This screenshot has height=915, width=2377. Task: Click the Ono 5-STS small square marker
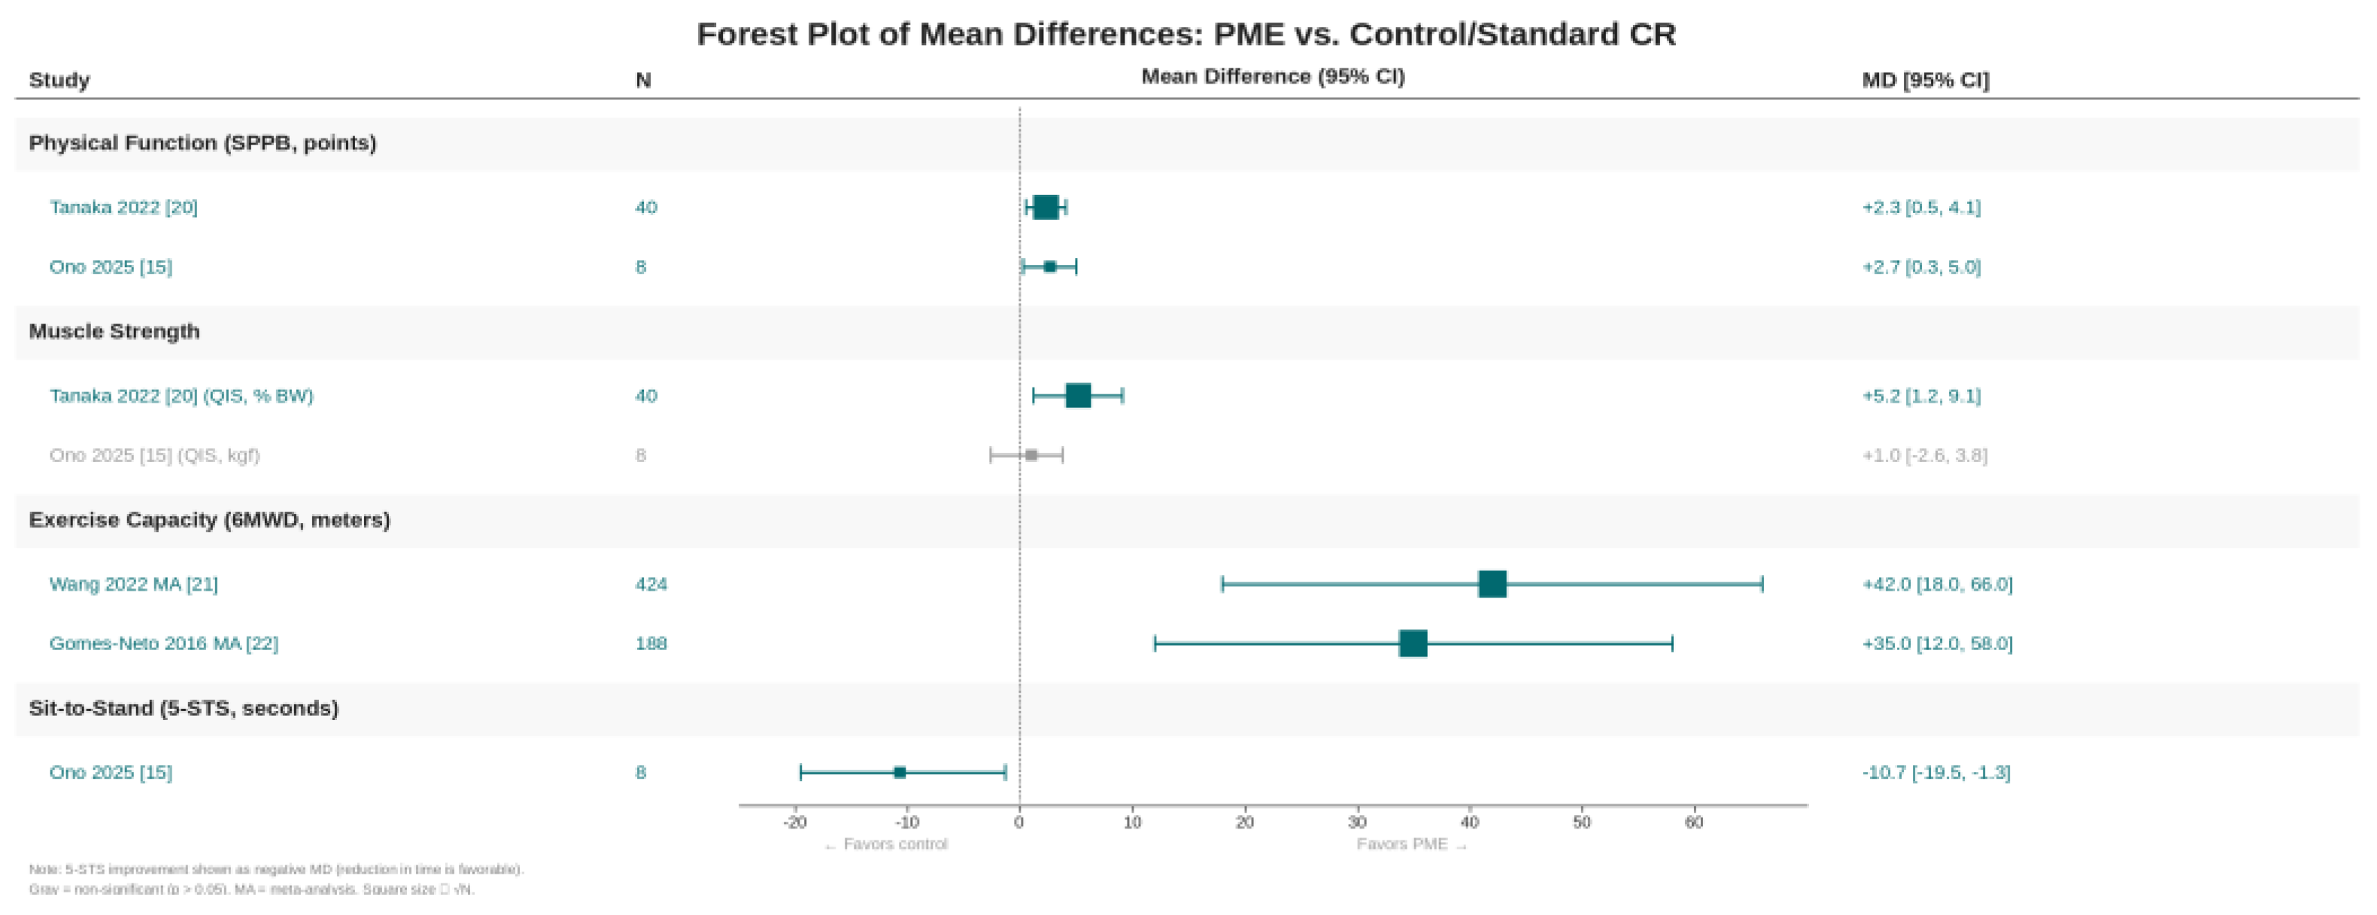pos(900,772)
